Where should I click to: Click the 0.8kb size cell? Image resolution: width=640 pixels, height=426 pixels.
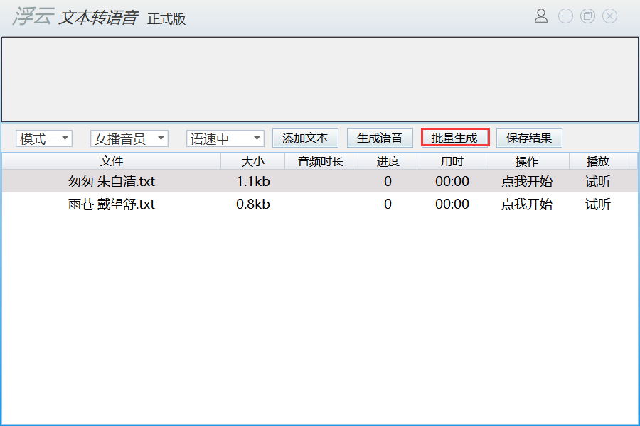[253, 204]
